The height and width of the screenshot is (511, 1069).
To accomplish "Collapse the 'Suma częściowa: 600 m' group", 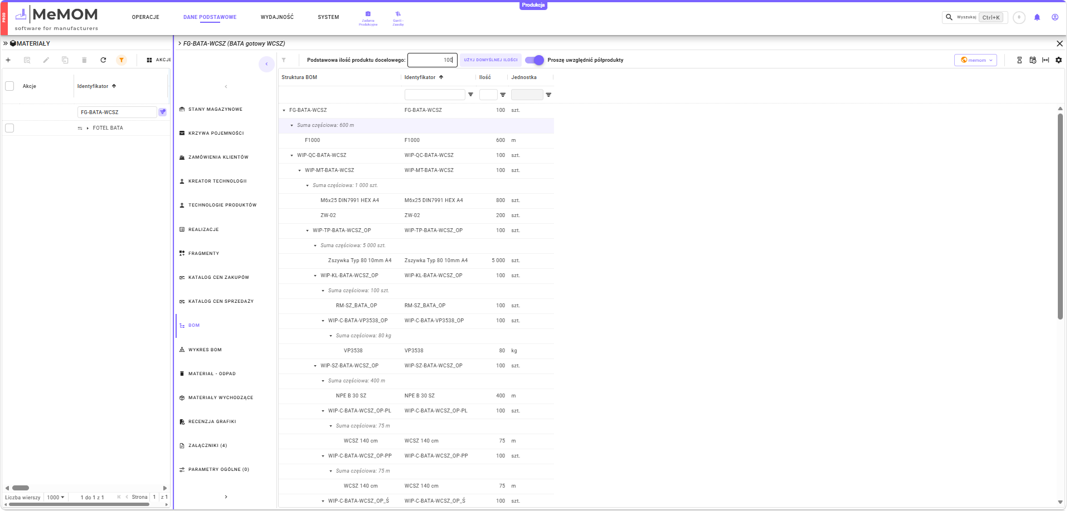I will [292, 125].
